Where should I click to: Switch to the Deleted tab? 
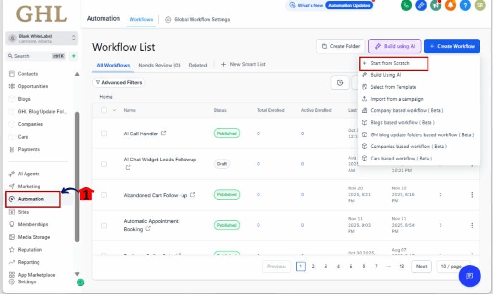[x=197, y=65]
